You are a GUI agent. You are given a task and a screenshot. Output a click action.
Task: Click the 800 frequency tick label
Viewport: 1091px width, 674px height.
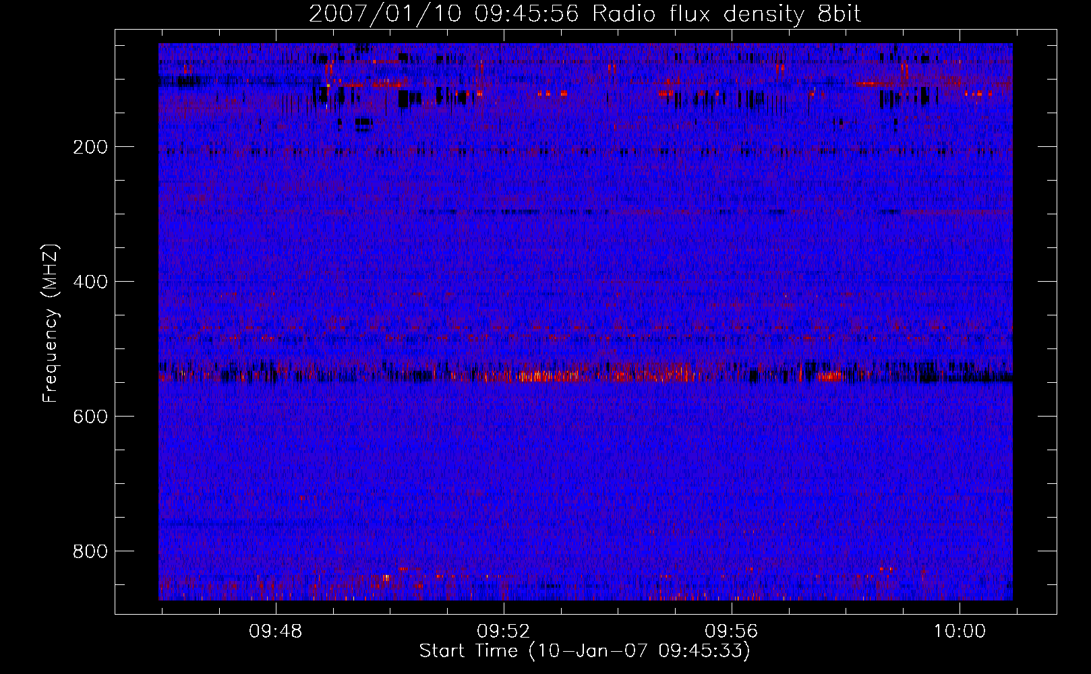[x=90, y=551]
